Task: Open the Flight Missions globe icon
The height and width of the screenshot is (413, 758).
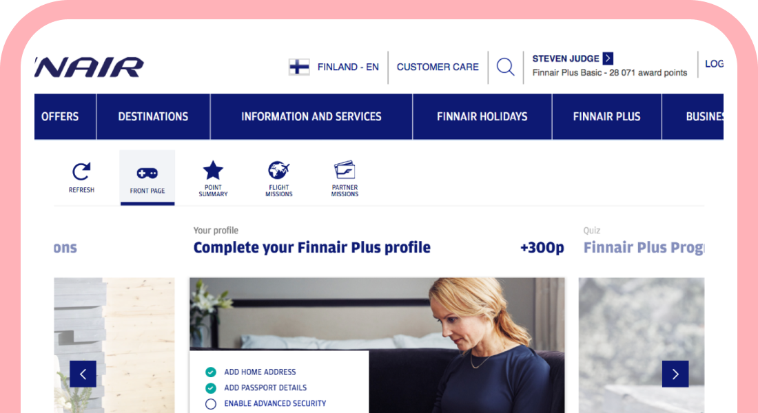Action: pyautogui.click(x=279, y=170)
